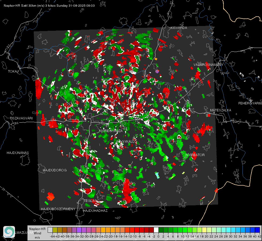Image resolution: width=262 pixels, height=241 pixels.
Task: Pick the blue swatch between 36 and 38
Action: [248, 230]
